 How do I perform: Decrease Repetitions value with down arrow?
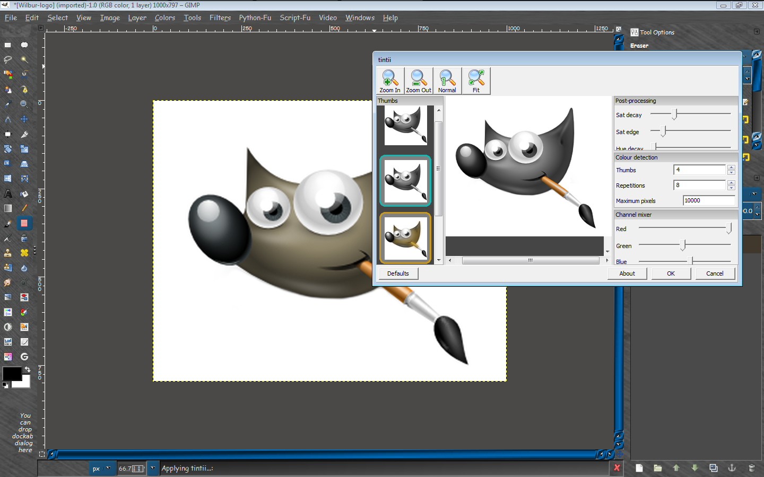coord(731,188)
